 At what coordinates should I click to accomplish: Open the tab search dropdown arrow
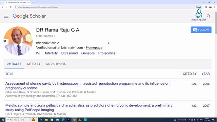[2, 2]
